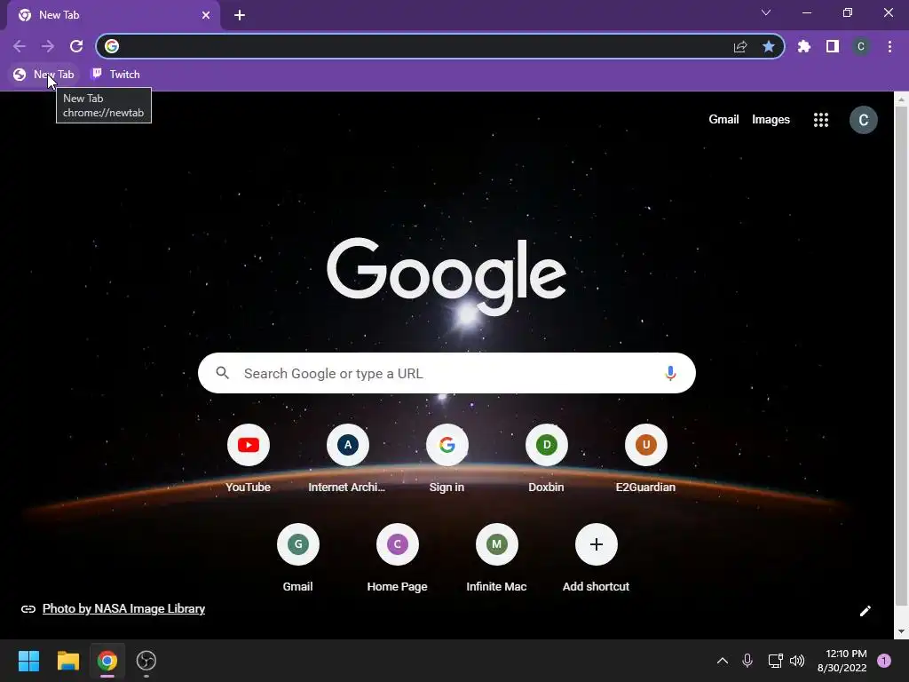This screenshot has width=909, height=682.
Task: Open Chrome's three-dot menu
Action: 889,46
